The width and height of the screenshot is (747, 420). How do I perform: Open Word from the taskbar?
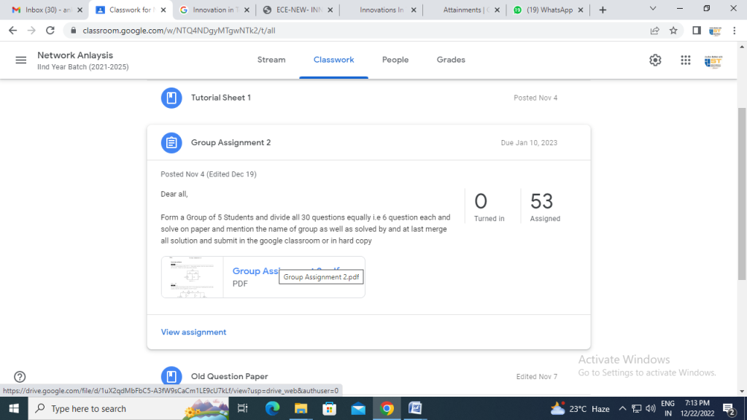tap(415, 408)
